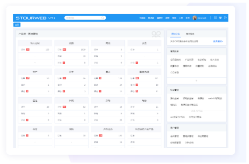Click the logout icon at far right
This screenshot has height=164, width=249.
tap(225, 18)
